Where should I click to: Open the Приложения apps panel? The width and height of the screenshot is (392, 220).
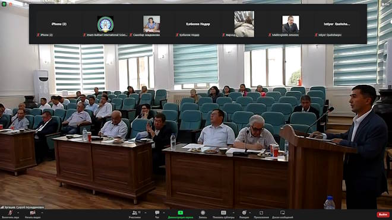point(261,214)
